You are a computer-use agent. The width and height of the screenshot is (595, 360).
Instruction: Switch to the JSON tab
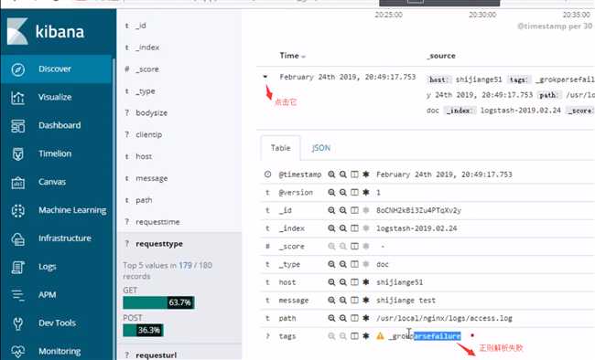(321, 148)
